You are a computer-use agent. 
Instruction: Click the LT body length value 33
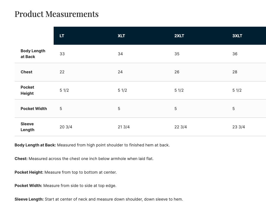pyautogui.click(x=62, y=54)
